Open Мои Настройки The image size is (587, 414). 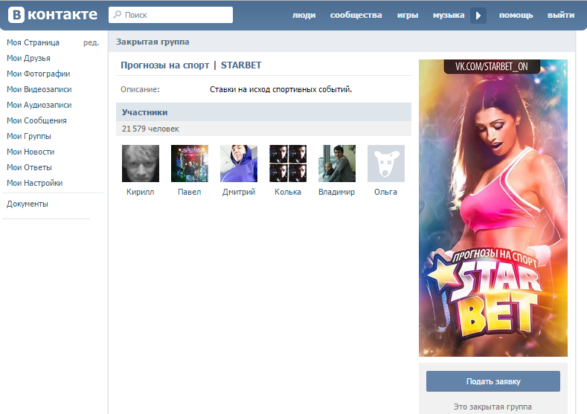click(x=34, y=184)
